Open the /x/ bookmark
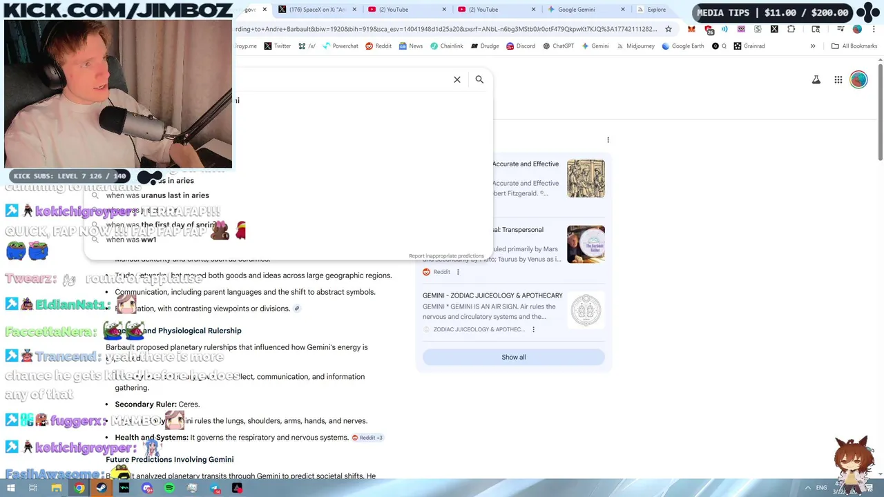This screenshot has width=884, height=497. click(307, 46)
